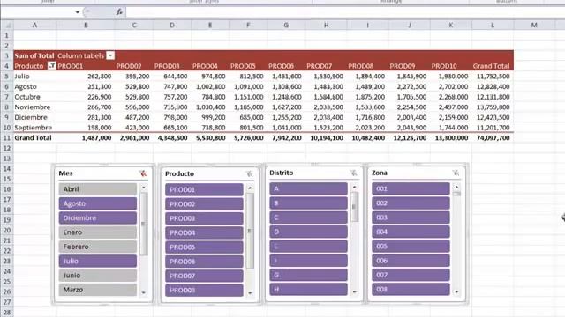Toggle Diciembre in the Mes slicer
Screen dimensions: 565x317
(98, 217)
